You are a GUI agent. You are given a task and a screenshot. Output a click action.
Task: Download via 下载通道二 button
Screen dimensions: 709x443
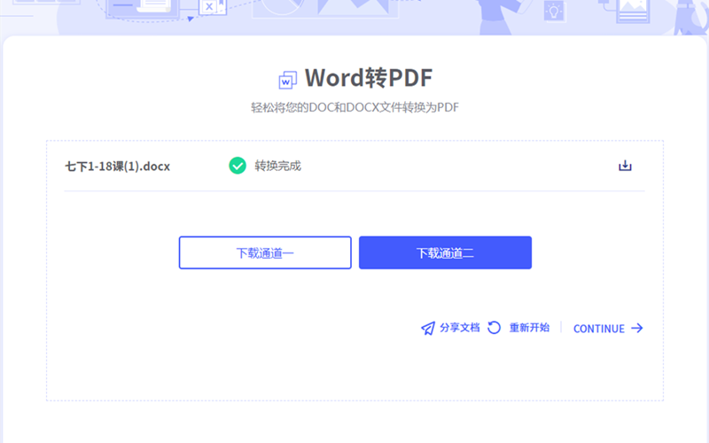tap(445, 253)
